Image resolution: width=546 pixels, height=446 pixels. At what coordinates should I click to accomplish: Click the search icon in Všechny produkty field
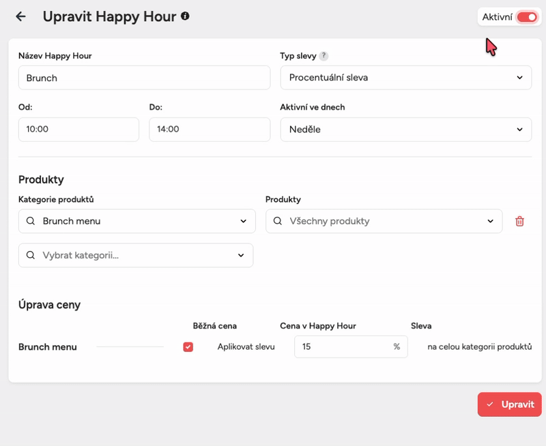pyautogui.click(x=277, y=221)
